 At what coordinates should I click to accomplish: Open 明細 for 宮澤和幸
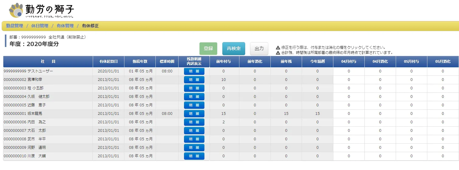194,80
